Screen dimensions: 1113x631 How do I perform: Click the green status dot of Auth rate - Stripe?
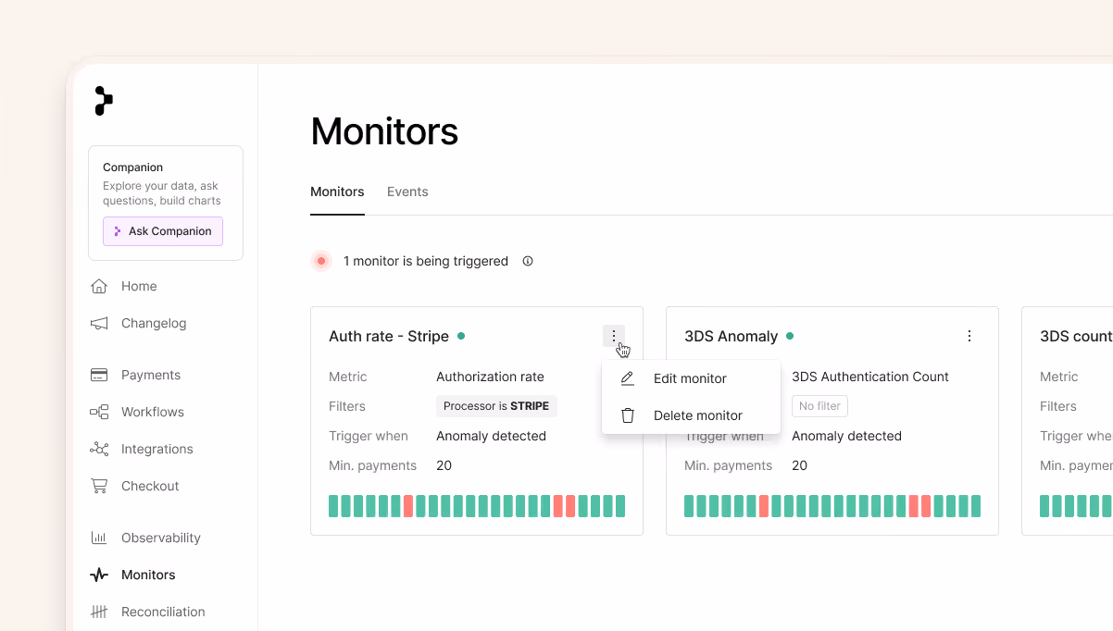pos(461,336)
